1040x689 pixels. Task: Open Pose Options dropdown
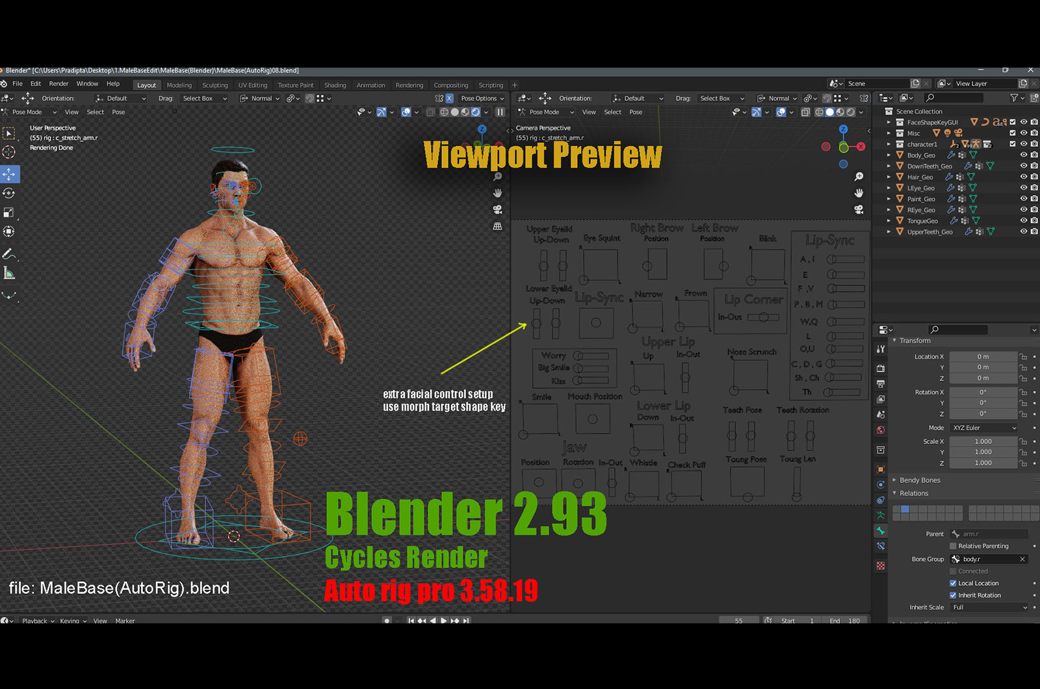coord(482,99)
